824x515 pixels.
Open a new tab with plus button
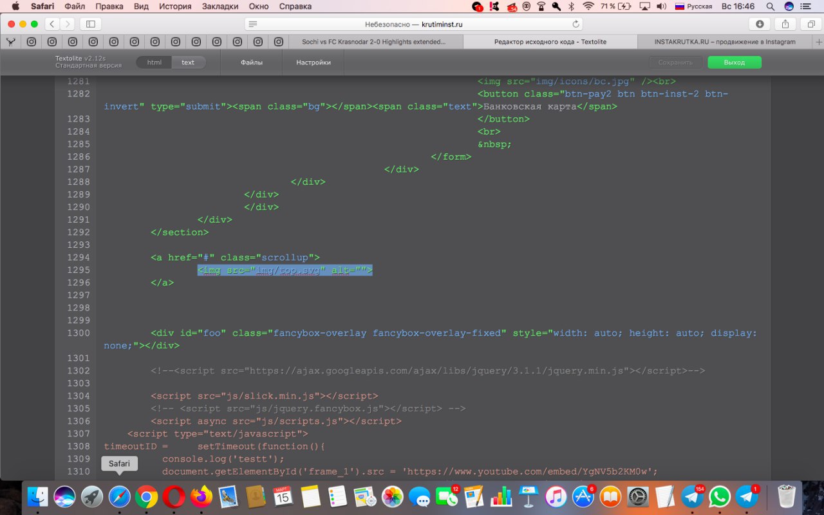tap(818, 42)
